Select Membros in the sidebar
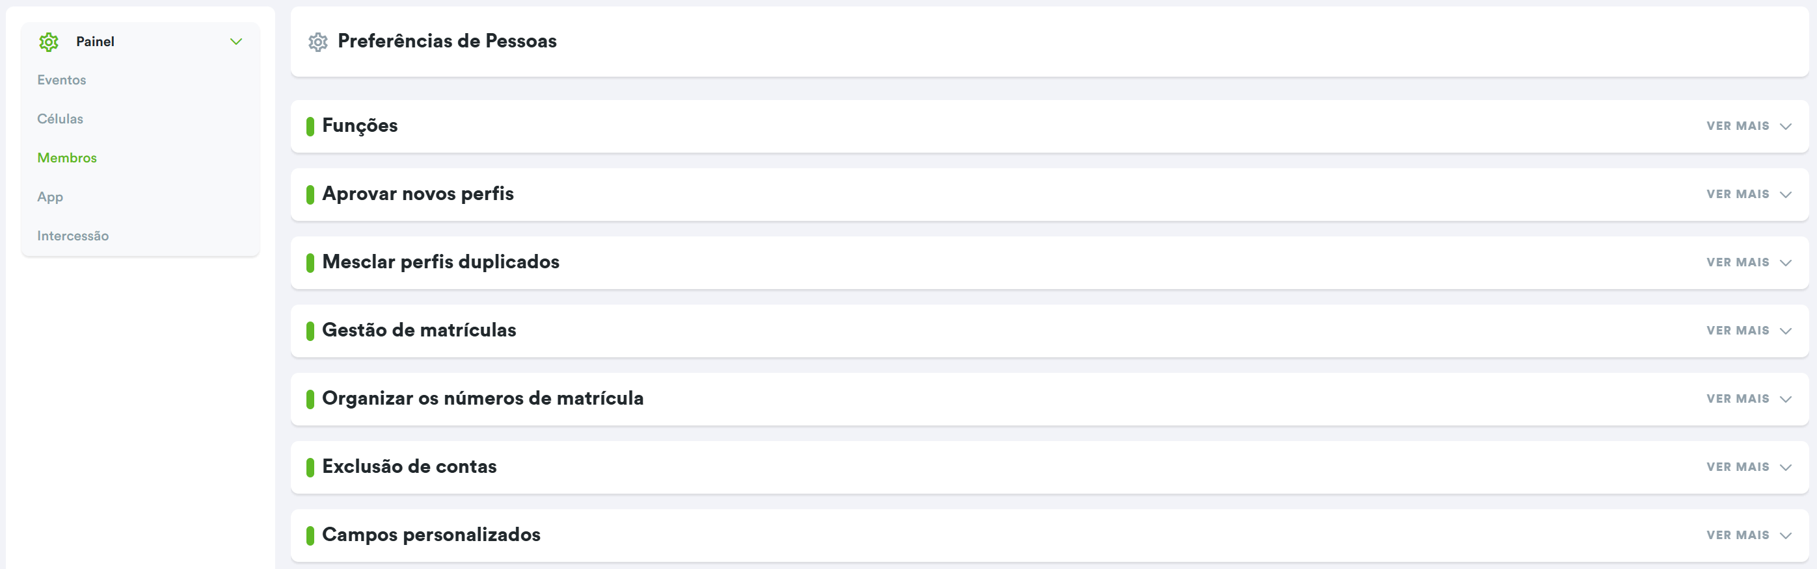This screenshot has height=569, width=1817. tap(67, 158)
